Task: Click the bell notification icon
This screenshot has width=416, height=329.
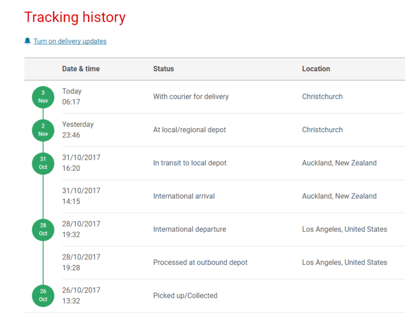Action: click(x=27, y=41)
